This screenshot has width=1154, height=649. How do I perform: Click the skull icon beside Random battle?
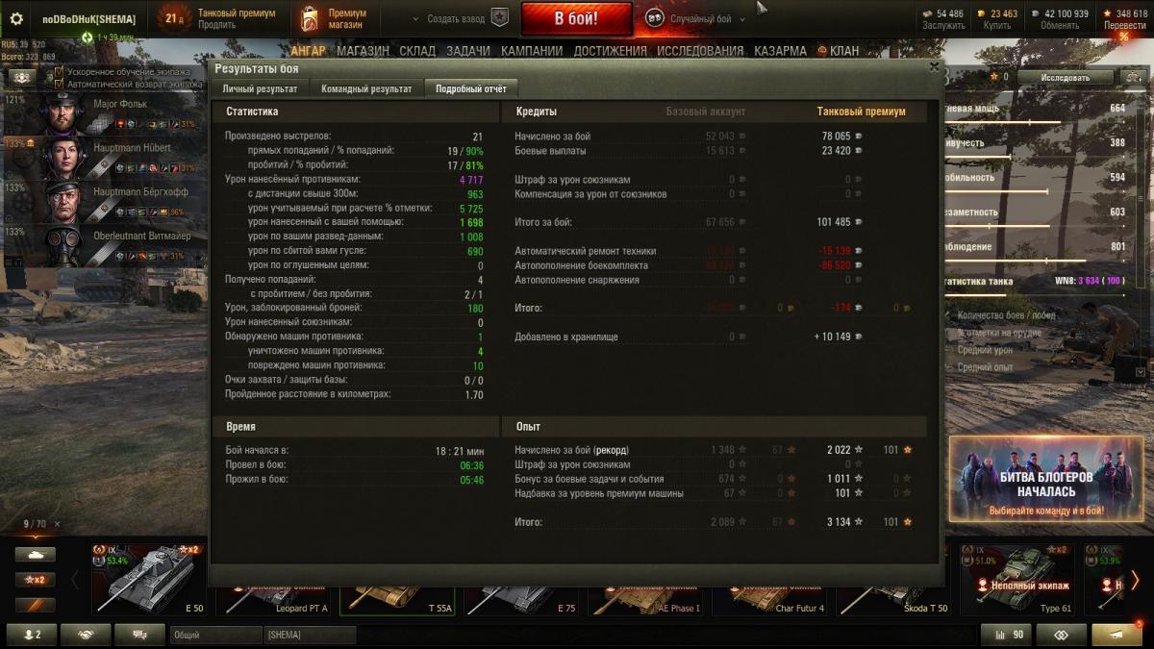654,18
